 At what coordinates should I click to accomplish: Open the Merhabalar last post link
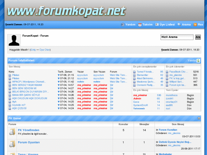pos(165,154)
